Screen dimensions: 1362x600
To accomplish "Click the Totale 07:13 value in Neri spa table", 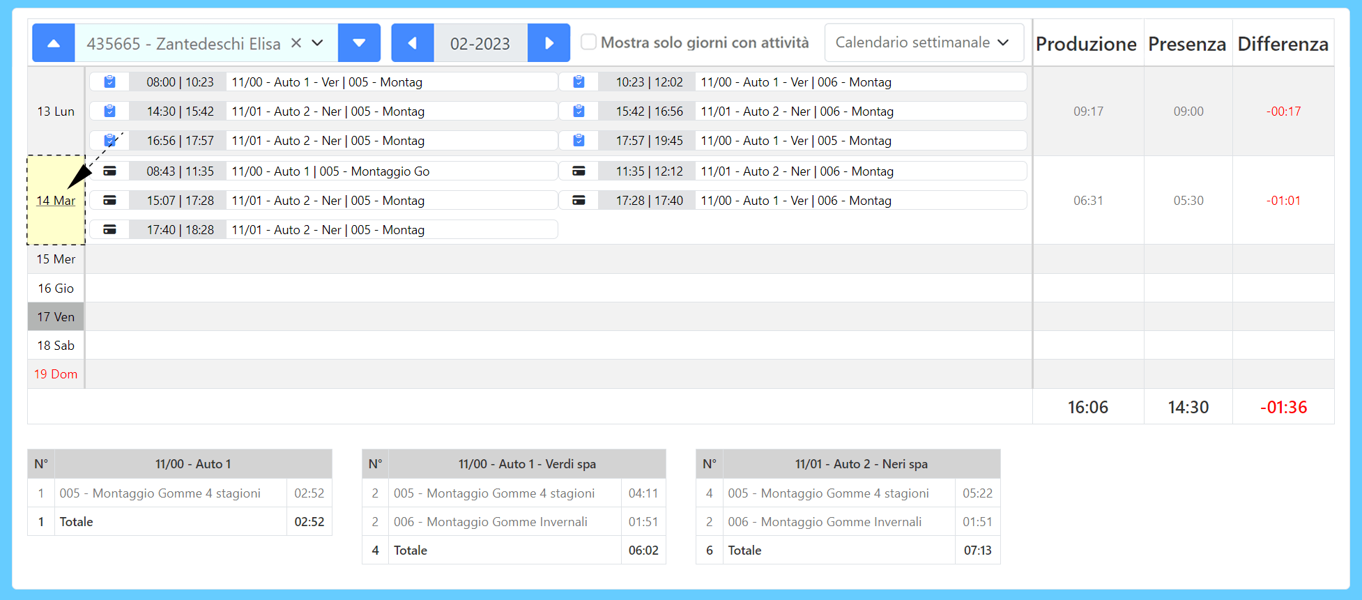I will [977, 551].
